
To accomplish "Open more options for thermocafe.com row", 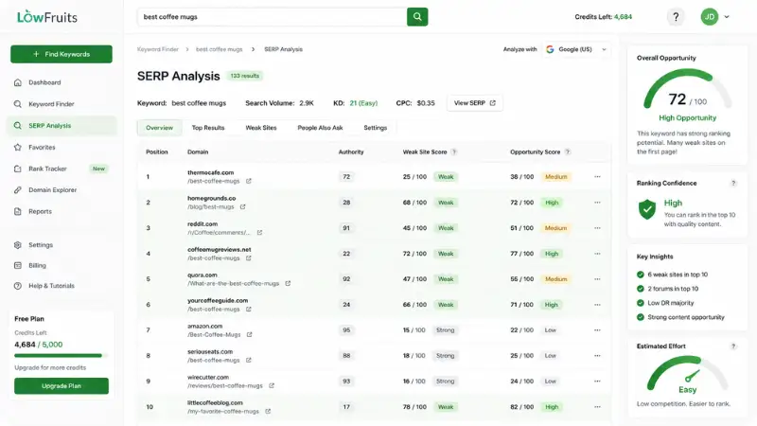I will tap(597, 177).
